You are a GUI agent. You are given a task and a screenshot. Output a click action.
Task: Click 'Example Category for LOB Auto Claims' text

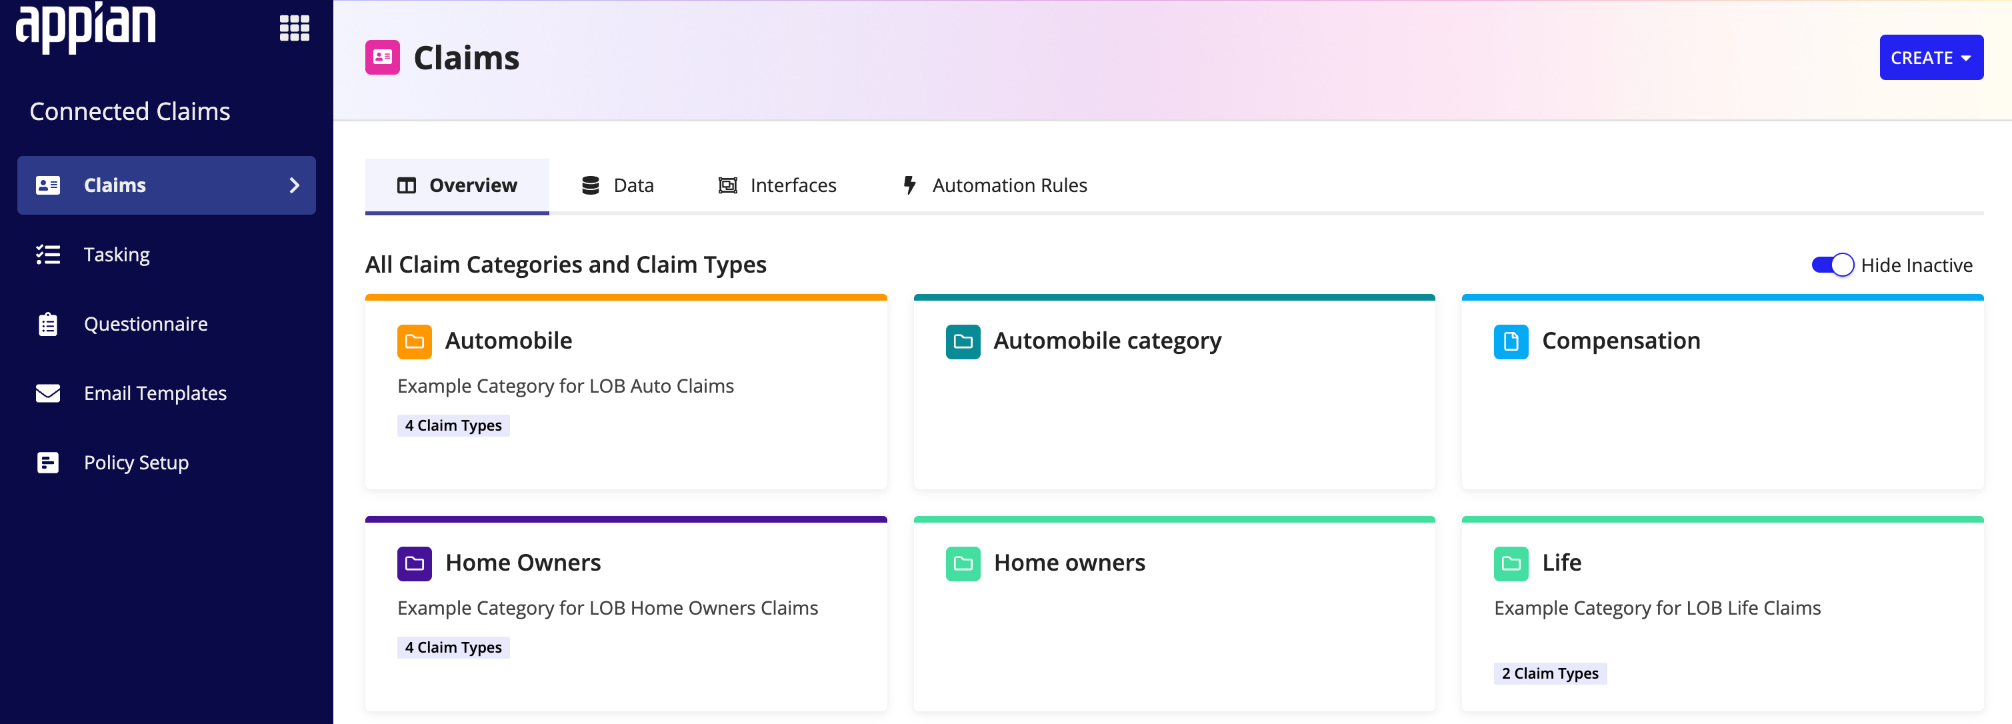pos(565,387)
